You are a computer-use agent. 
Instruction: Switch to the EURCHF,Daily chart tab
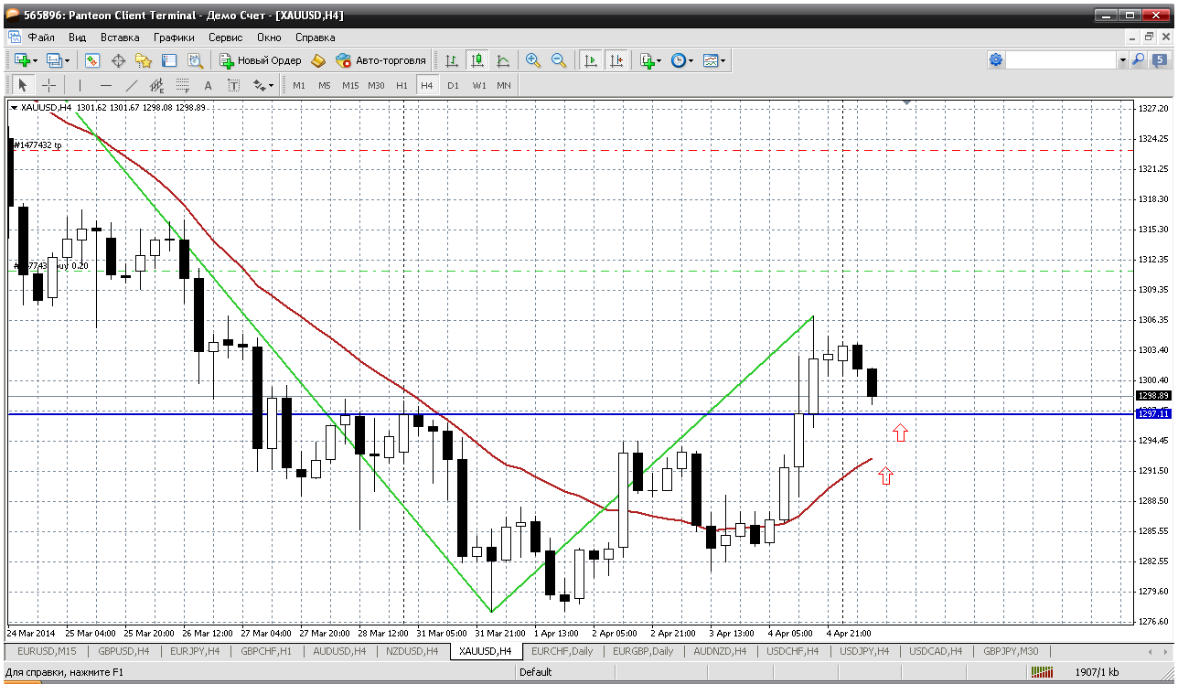[x=562, y=651]
